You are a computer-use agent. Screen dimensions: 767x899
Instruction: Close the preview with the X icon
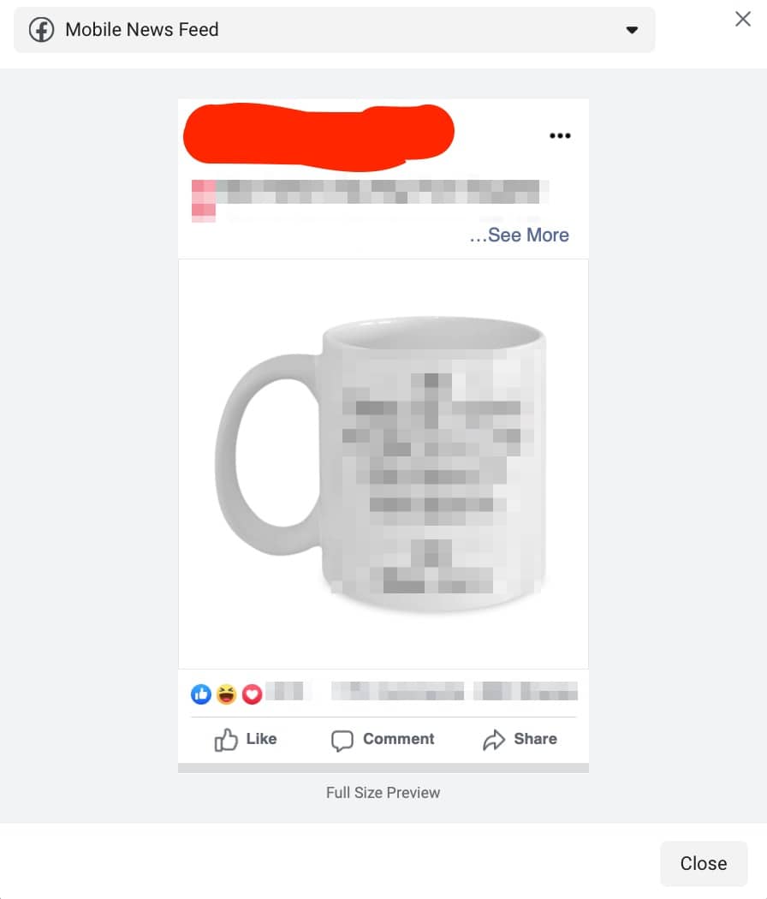click(743, 19)
